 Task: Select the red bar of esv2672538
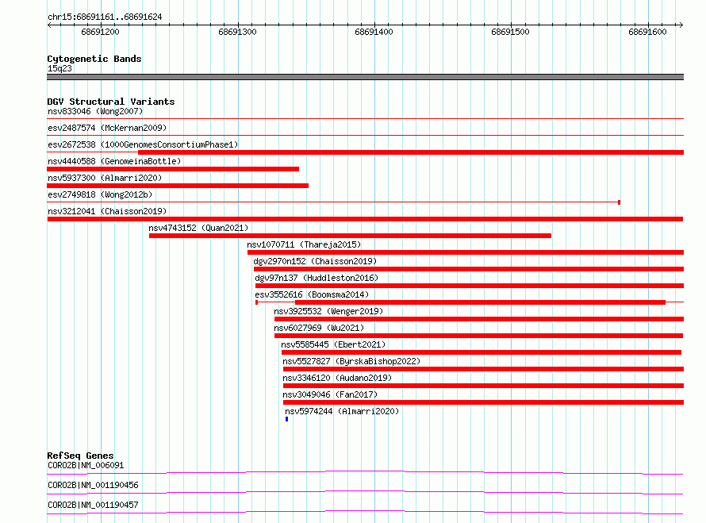(411, 152)
